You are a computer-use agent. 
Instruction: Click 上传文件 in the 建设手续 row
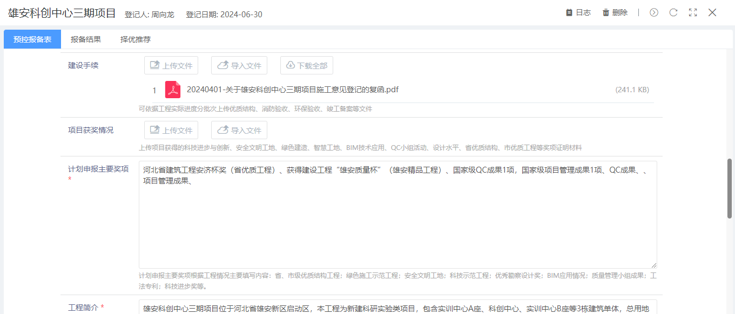pos(171,65)
